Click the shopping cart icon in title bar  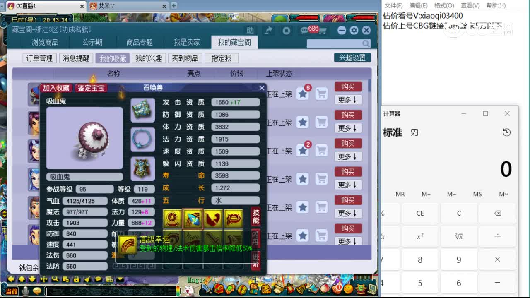pos(323,31)
